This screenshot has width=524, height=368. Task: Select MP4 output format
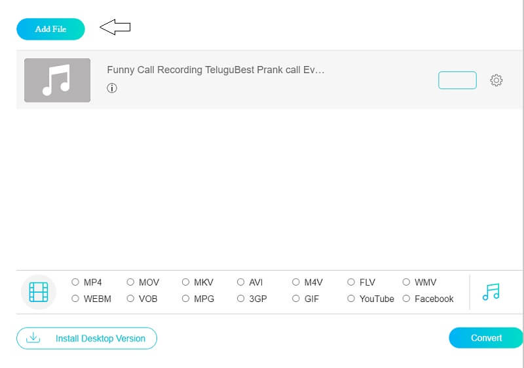(75, 282)
